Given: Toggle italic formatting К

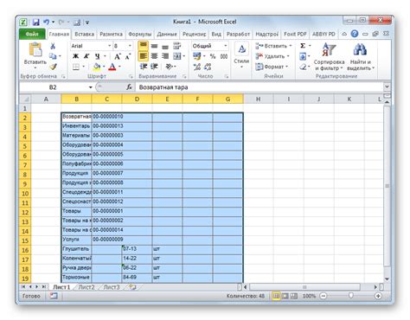Looking at the screenshot, I should point(86,56).
